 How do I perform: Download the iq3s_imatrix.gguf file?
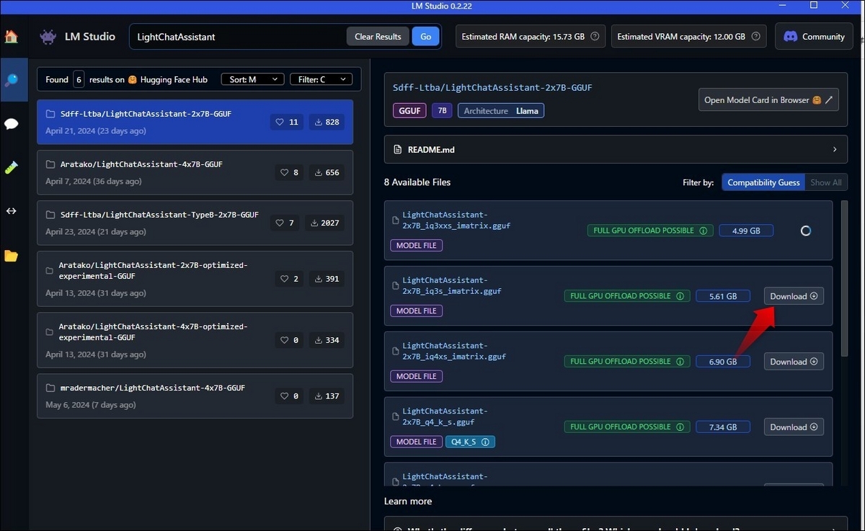pyautogui.click(x=794, y=296)
